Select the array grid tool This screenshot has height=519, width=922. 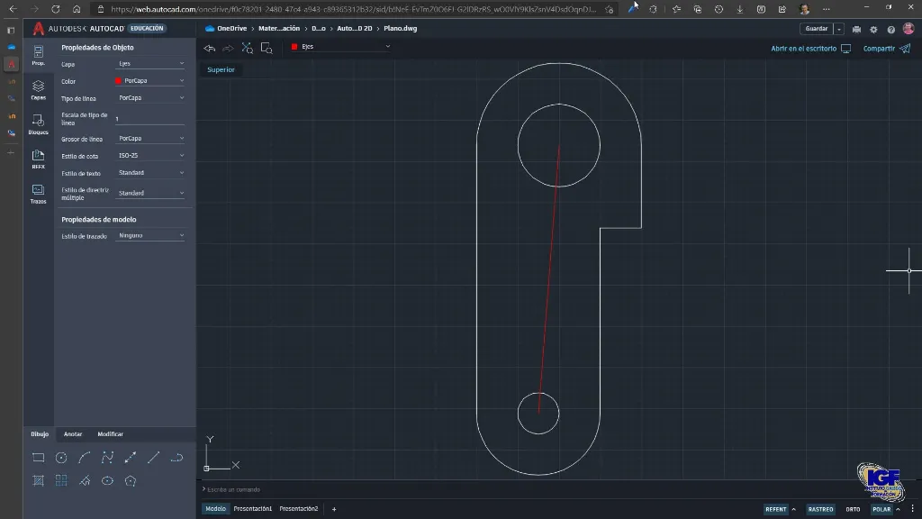pyautogui.click(x=61, y=481)
